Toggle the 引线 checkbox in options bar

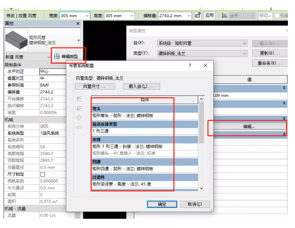pyautogui.click(x=277, y=16)
